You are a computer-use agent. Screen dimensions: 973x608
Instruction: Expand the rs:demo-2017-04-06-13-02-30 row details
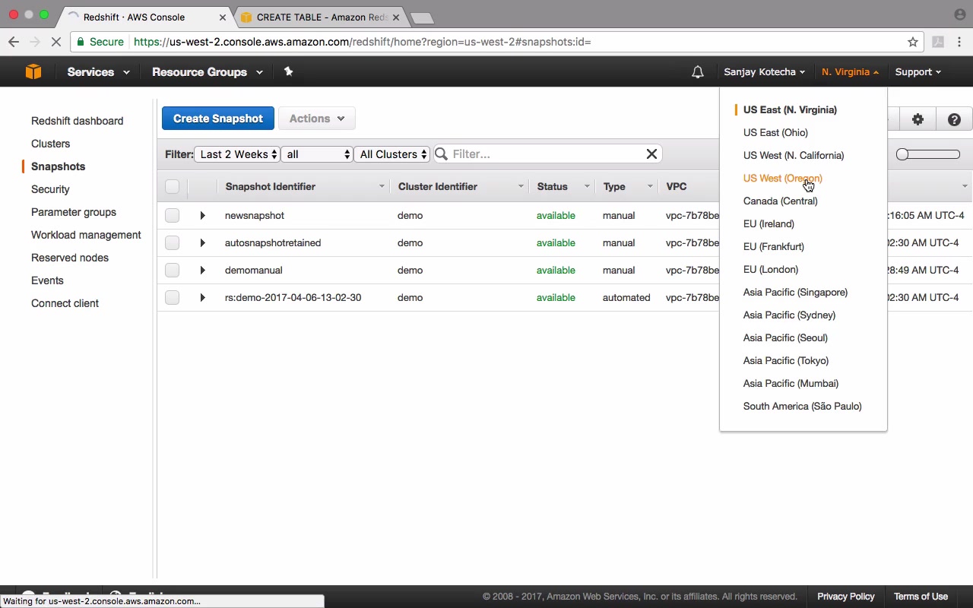click(x=202, y=297)
